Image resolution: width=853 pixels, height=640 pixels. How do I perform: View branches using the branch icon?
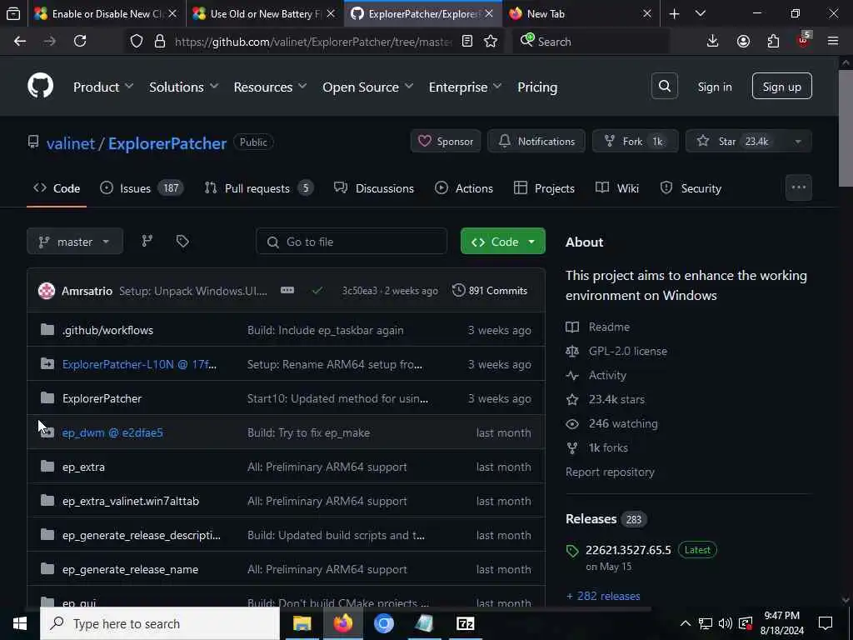[x=147, y=241]
